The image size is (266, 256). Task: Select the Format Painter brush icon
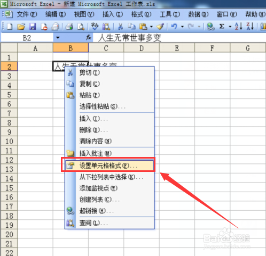pyautogui.click(x=160, y=27)
